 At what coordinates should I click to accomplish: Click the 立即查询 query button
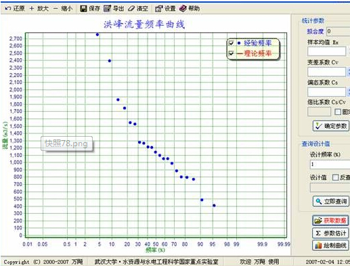331,201
